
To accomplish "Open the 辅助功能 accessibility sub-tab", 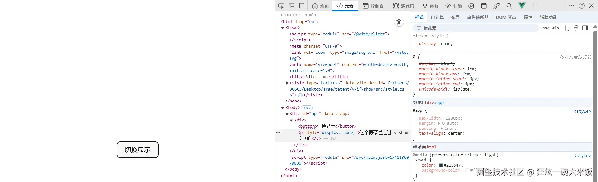I will 548,17.
